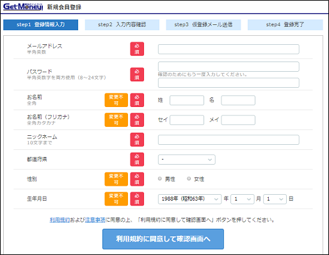
Task: Open the 注意事項 link
Action: pyautogui.click(x=95, y=220)
